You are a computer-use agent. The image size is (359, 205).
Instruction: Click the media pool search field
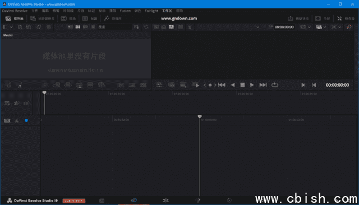[114, 27]
